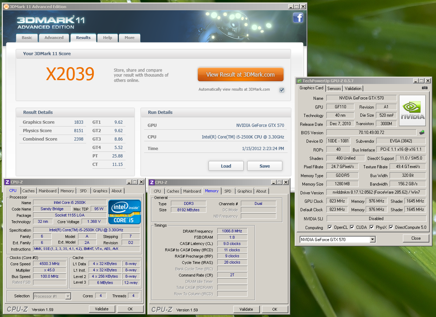Open Graphics tab in left CPU-Z window
This screenshot has width=436, height=317.
100,191
